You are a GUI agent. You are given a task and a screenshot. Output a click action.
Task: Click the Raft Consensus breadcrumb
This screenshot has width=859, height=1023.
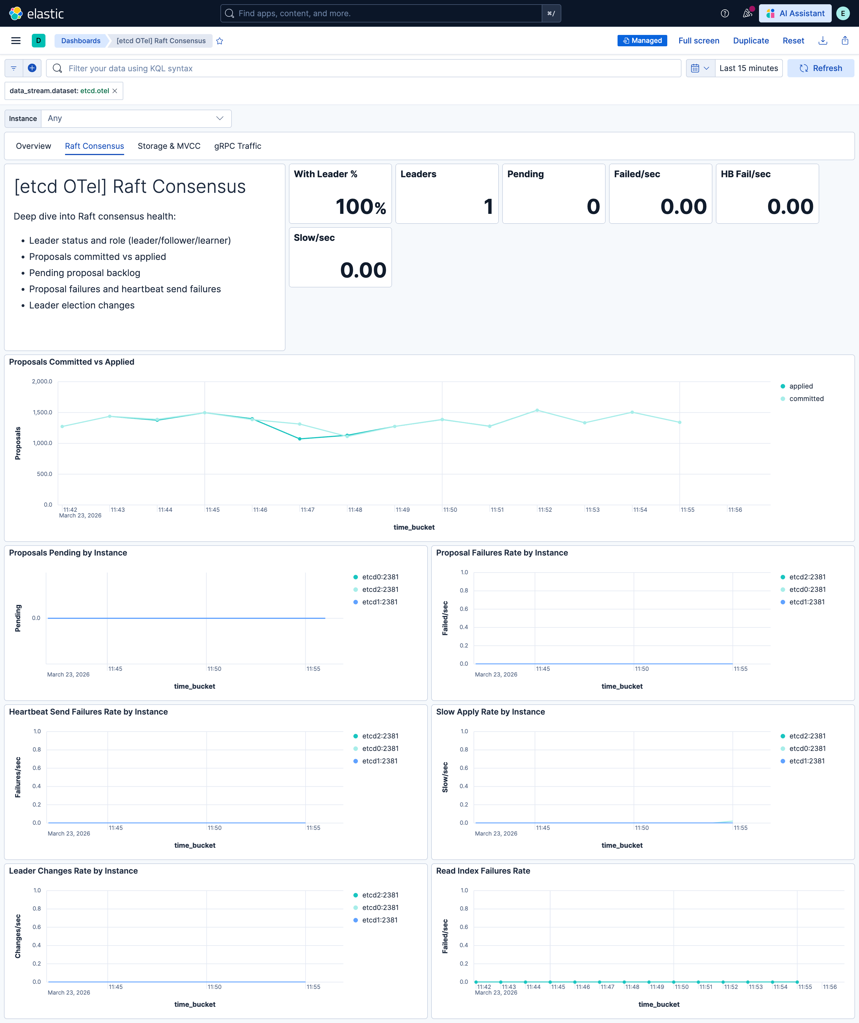click(161, 41)
